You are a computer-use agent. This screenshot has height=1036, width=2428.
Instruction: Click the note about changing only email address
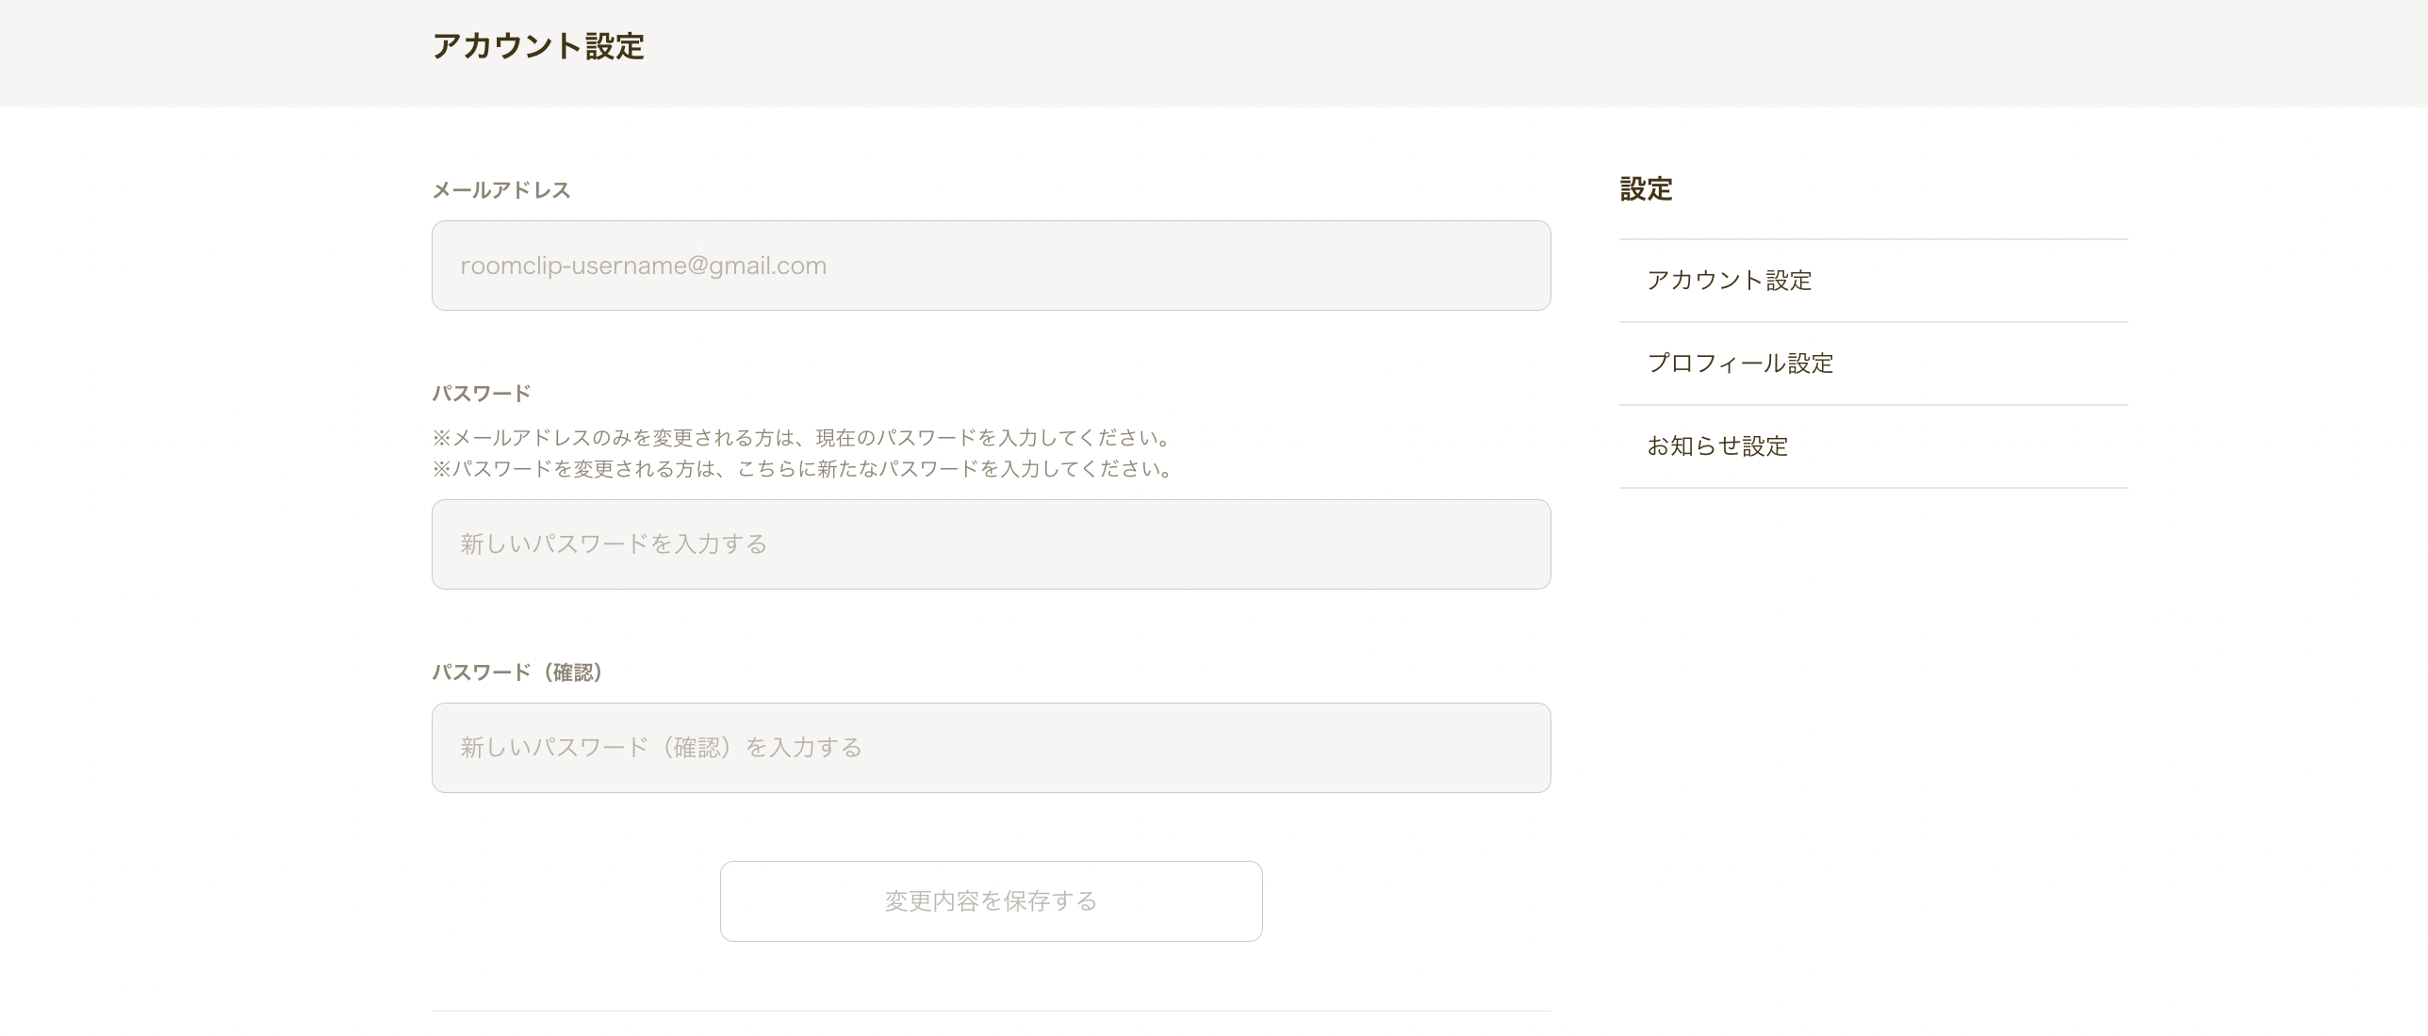(x=803, y=438)
